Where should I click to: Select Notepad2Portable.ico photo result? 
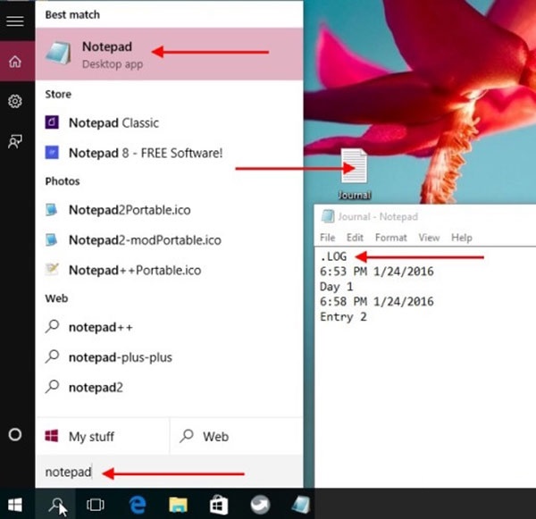coord(129,210)
